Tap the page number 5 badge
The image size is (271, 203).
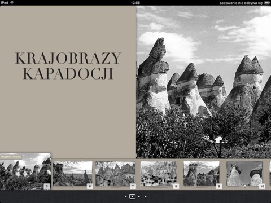click(47, 186)
